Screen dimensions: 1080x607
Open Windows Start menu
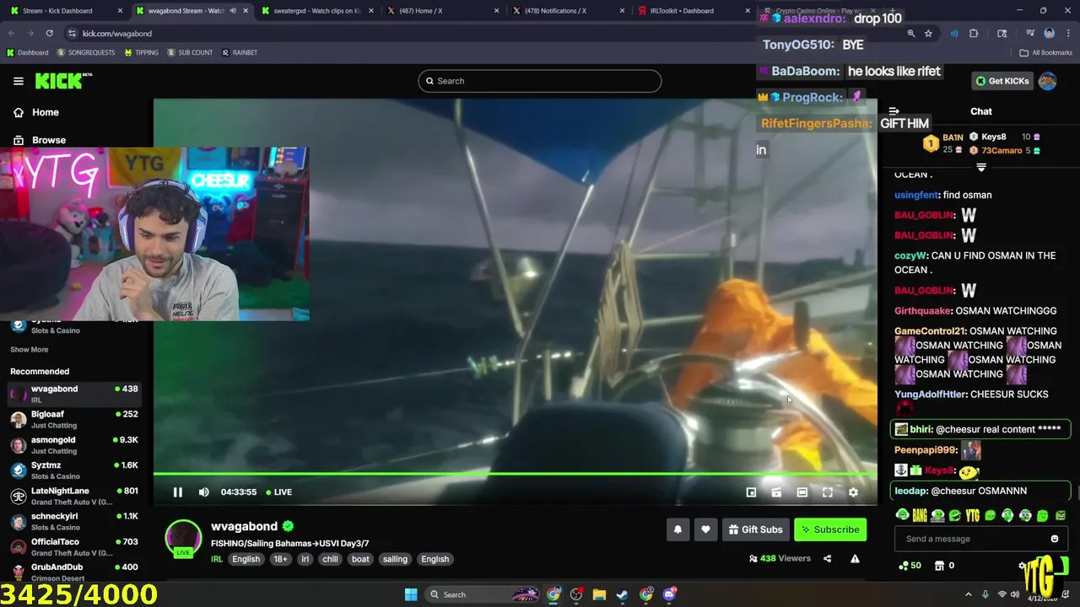[x=411, y=594]
